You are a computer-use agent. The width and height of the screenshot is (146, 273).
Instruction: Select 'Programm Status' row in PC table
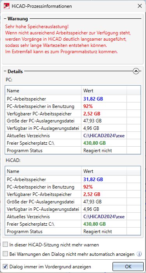(x=73, y=151)
